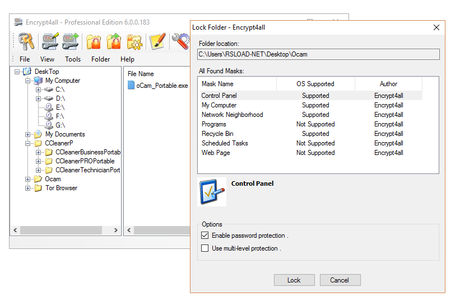460x306 pixels.
Task: Click the notepad with paintbrush icon
Action: 158,41
